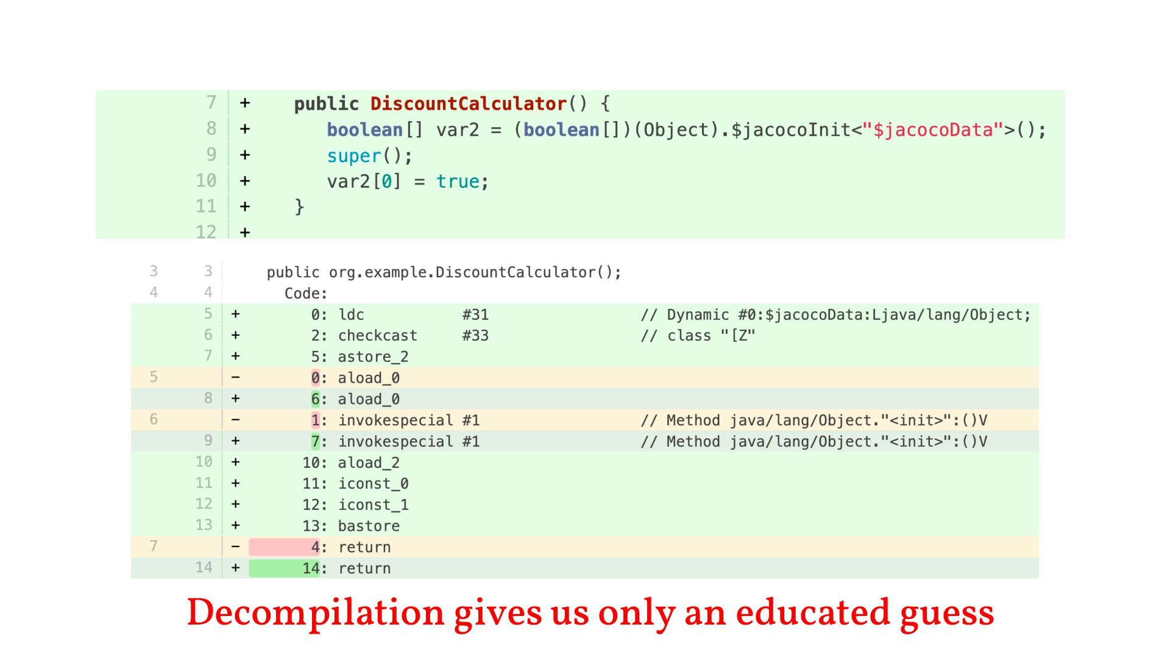This screenshot has height=658, width=1170.
Task: Click the 'var2[0] = true;' line
Action: click(408, 182)
